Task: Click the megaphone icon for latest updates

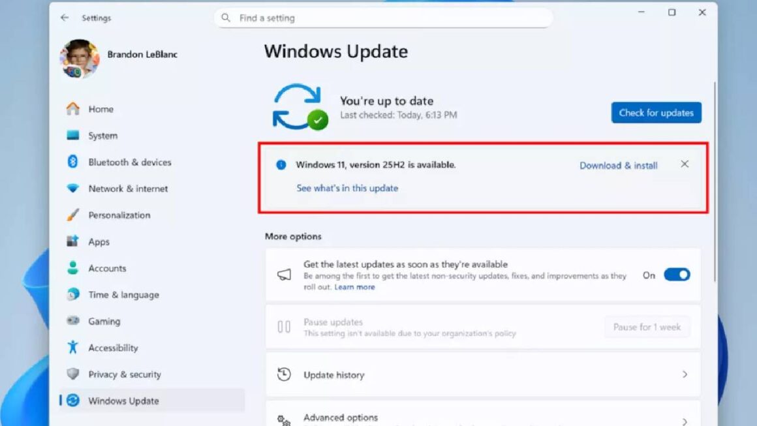Action: click(x=284, y=275)
